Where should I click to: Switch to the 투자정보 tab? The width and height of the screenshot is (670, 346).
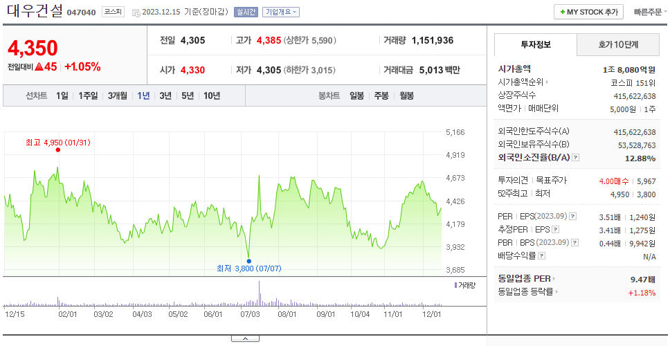pos(536,44)
